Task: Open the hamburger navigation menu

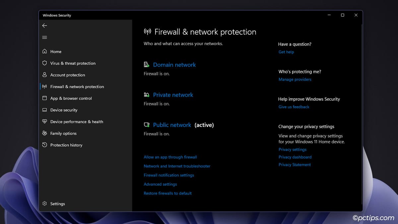Action: tap(44, 37)
